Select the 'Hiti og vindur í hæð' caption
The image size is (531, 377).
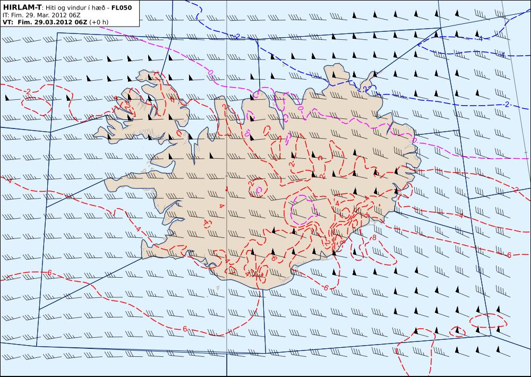tap(76, 7)
